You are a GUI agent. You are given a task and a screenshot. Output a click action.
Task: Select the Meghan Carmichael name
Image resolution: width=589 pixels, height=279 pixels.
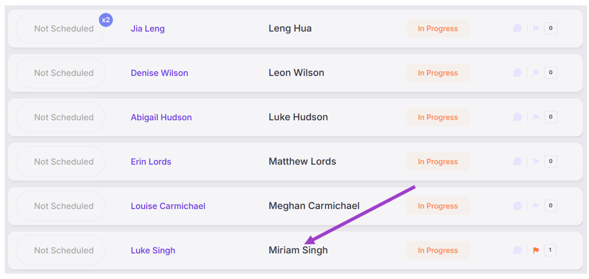tap(314, 206)
